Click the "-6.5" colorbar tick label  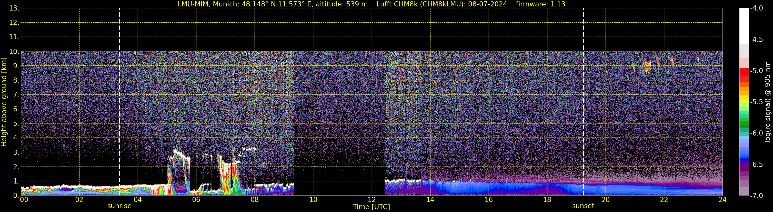[x=757, y=165]
